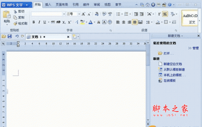Set paragraph alignment to left

click(118, 22)
